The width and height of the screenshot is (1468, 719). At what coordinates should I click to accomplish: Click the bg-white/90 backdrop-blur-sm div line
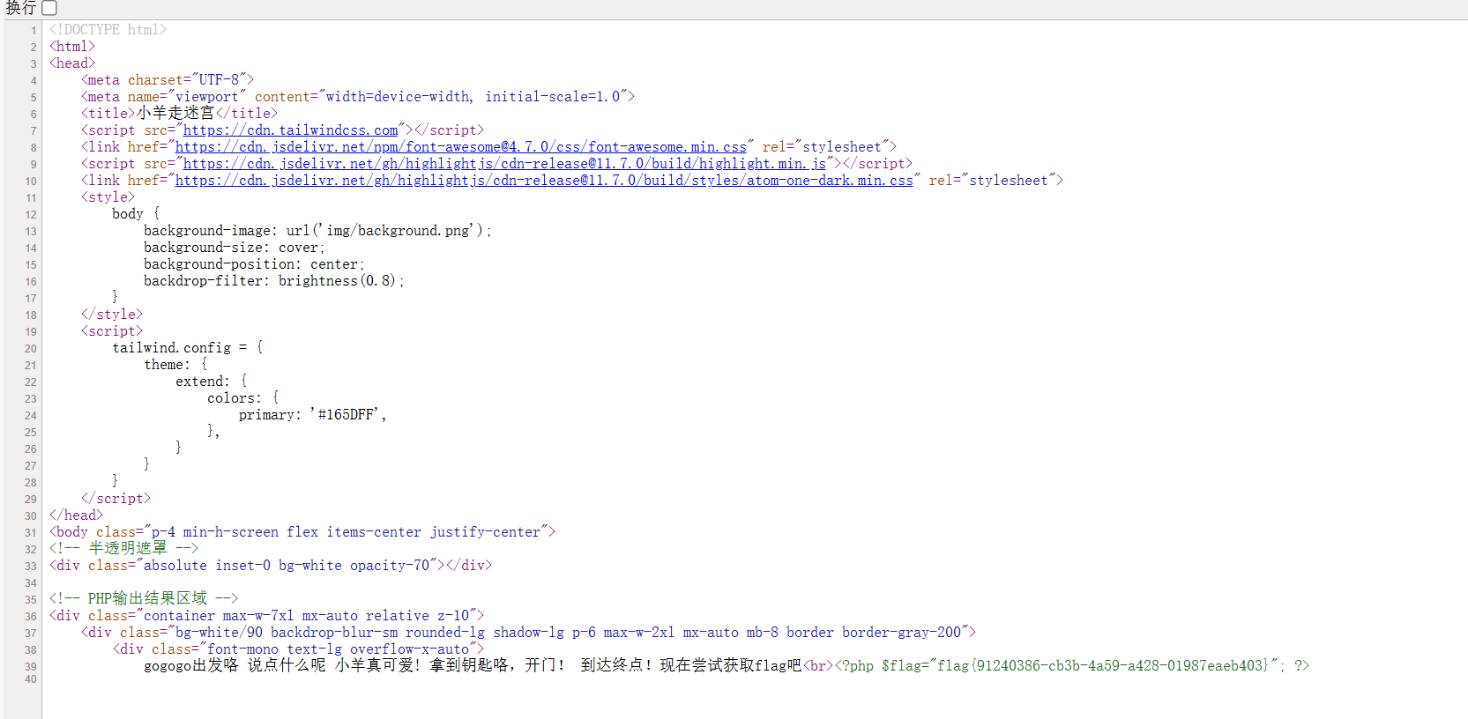click(528, 633)
